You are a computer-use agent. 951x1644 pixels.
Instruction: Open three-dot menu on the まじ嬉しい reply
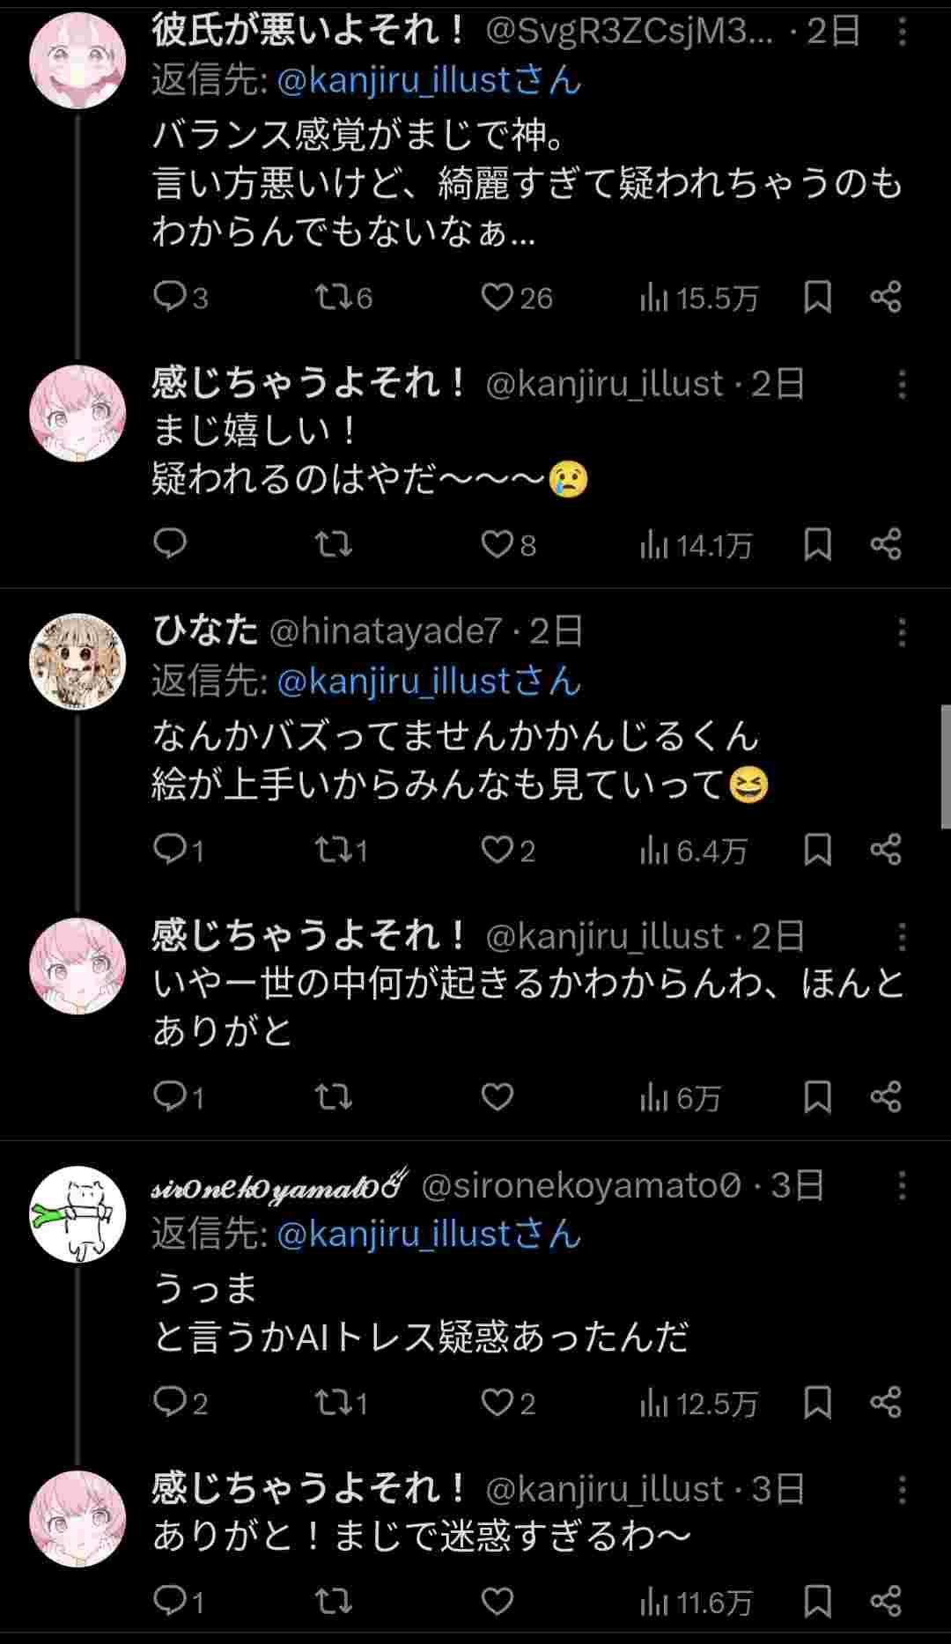[902, 384]
